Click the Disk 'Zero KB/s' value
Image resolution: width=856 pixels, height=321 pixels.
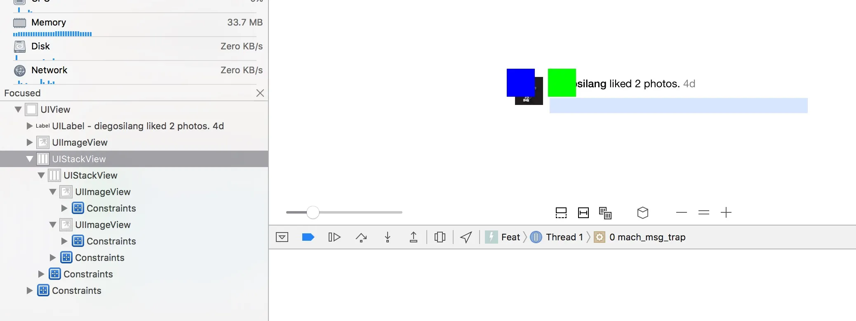tap(242, 47)
